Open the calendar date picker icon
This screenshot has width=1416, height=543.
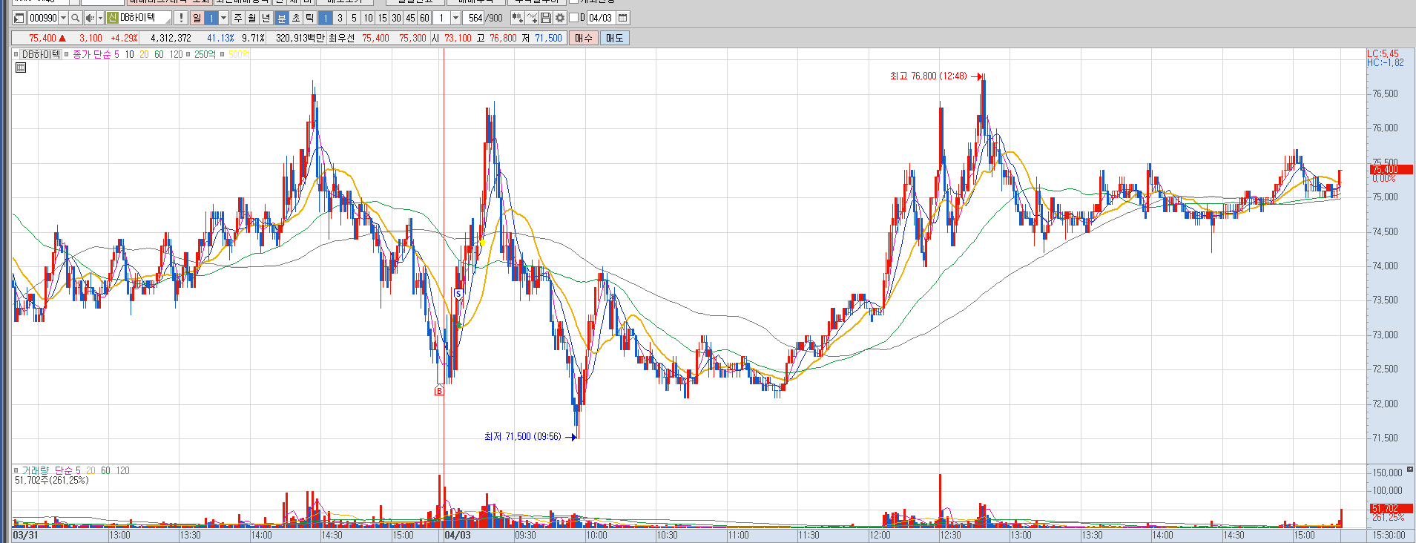tap(623, 18)
